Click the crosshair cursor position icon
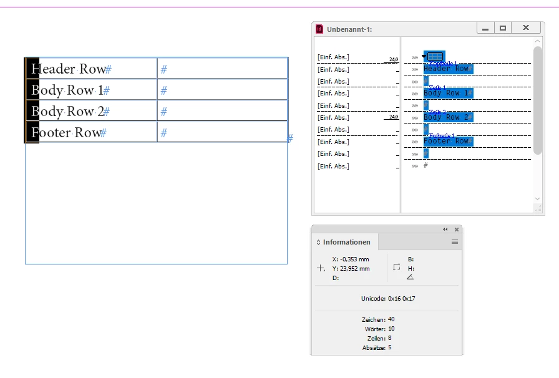This screenshot has height=378, width=559. 321,268
